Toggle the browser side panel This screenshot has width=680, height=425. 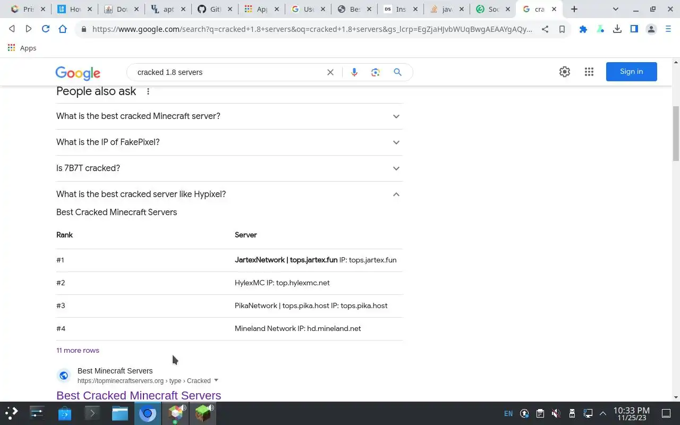pyautogui.click(x=634, y=29)
